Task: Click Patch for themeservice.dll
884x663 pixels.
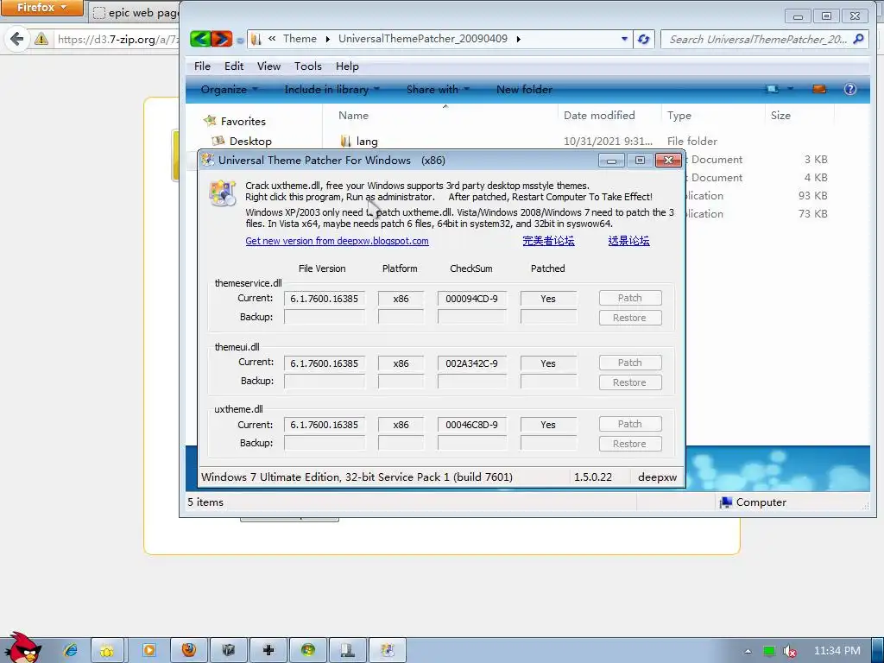Action: pyautogui.click(x=629, y=298)
